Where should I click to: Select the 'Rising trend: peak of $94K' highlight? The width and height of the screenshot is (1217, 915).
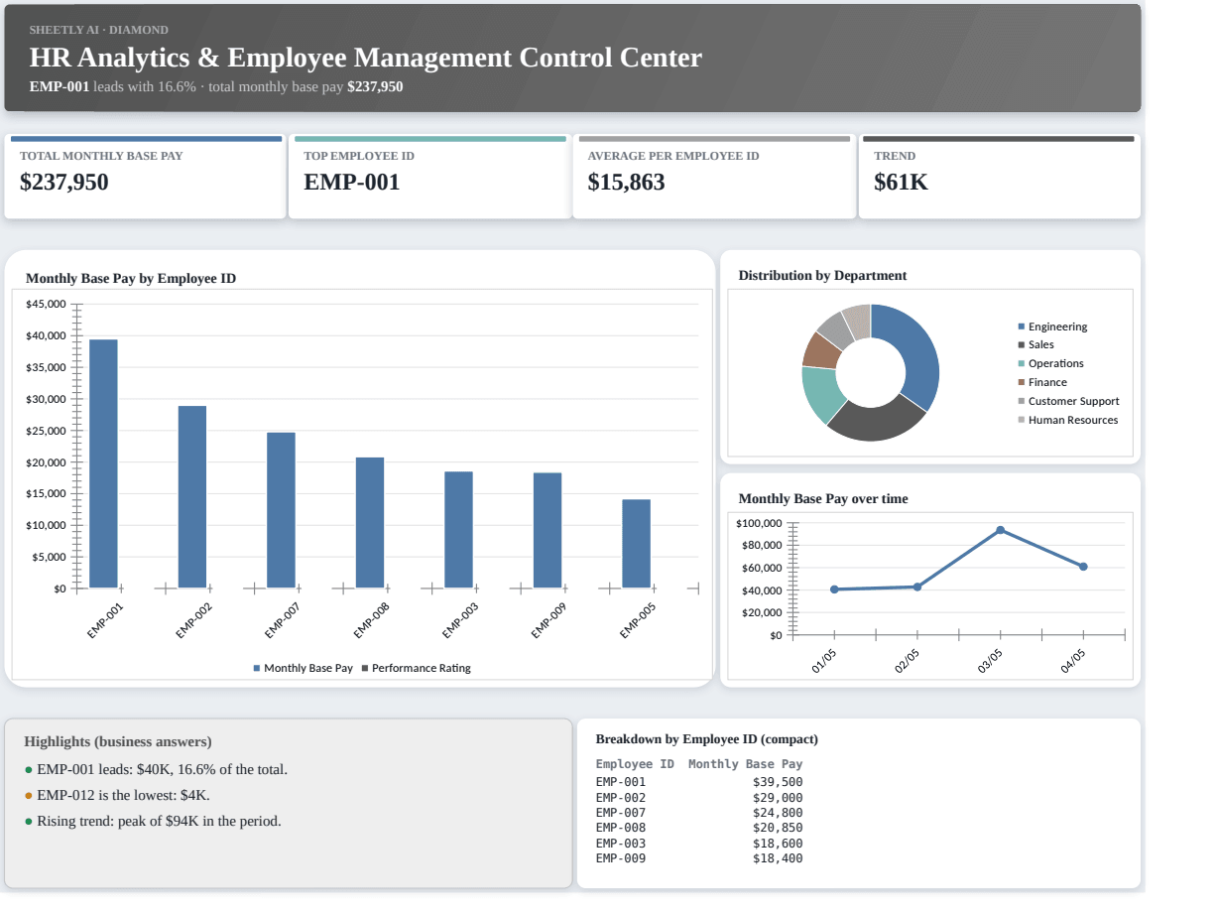click(153, 821)
